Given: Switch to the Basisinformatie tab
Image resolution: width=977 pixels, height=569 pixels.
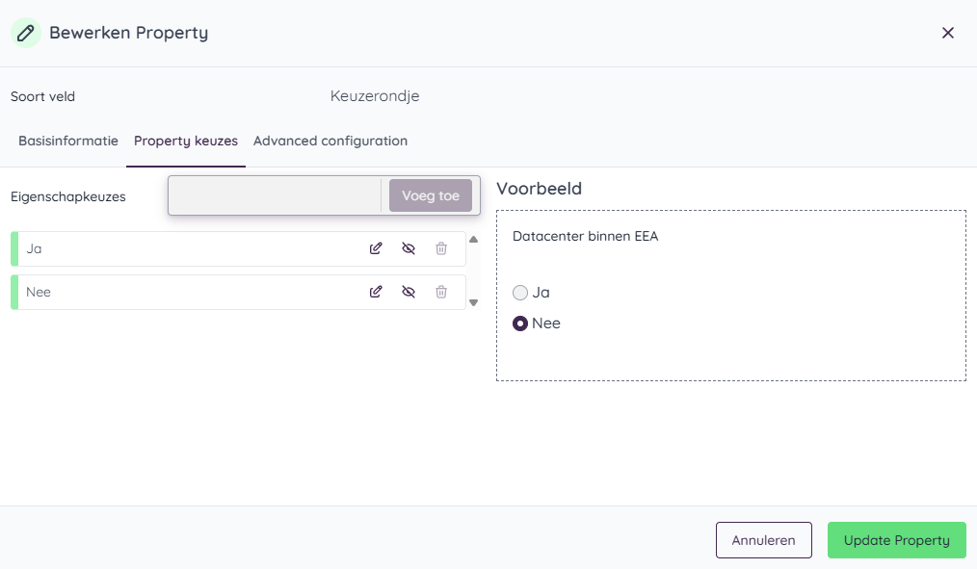Looking at the screenshot, I should (x=67, y=141).
